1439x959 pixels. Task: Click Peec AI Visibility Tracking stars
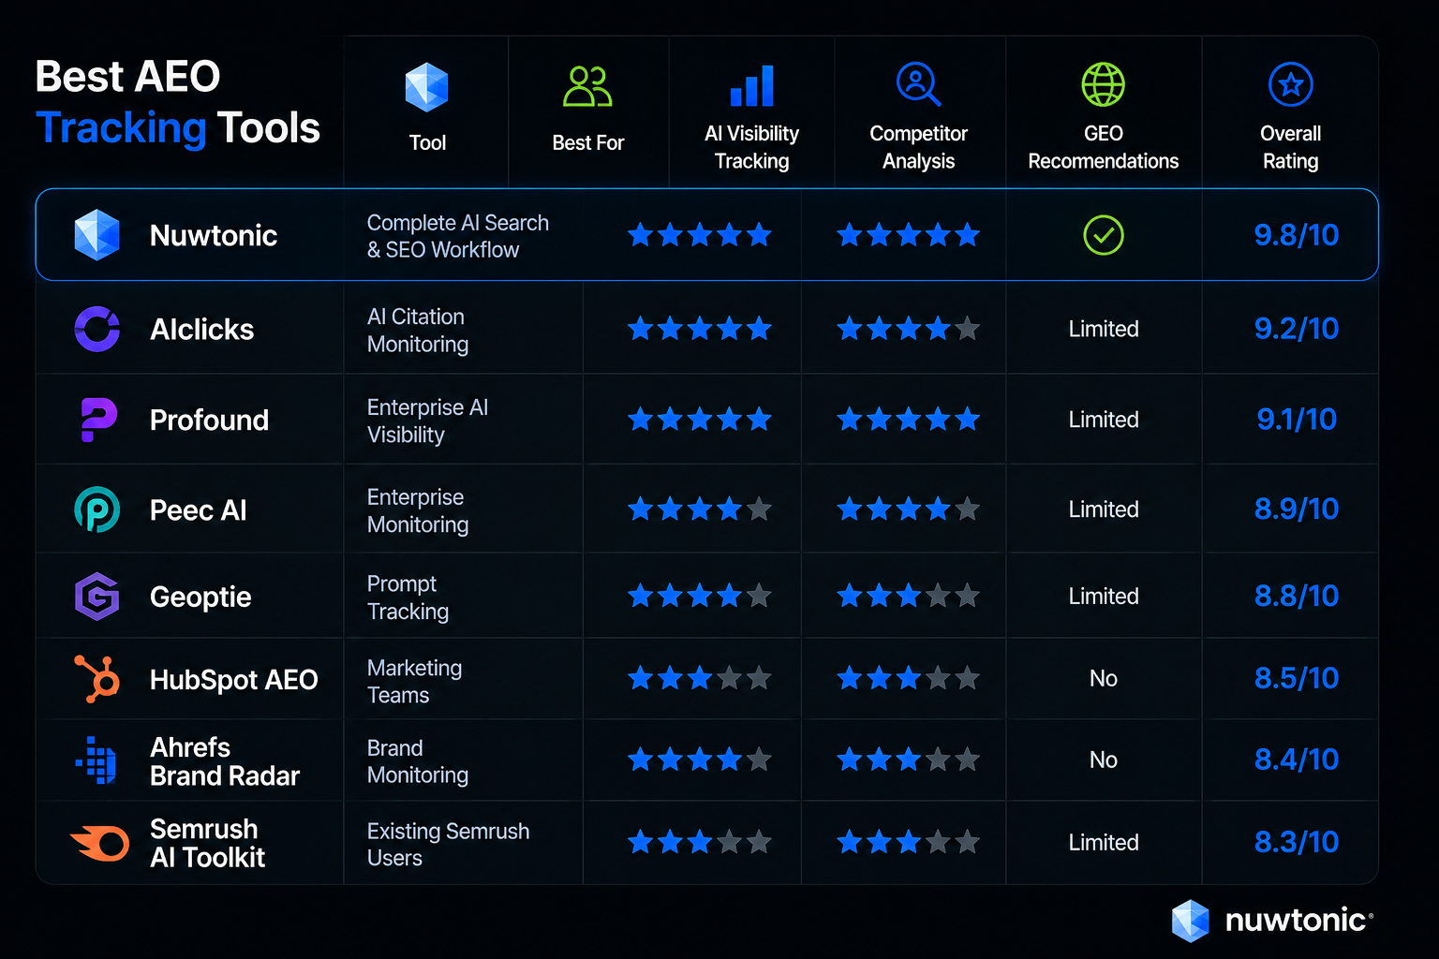[700, 509]
